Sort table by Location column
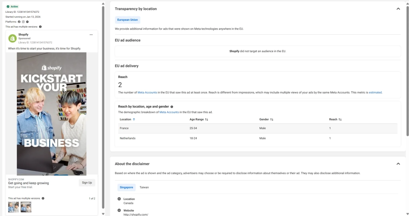This screenshot has height=216, width=409. pos(127,120)
